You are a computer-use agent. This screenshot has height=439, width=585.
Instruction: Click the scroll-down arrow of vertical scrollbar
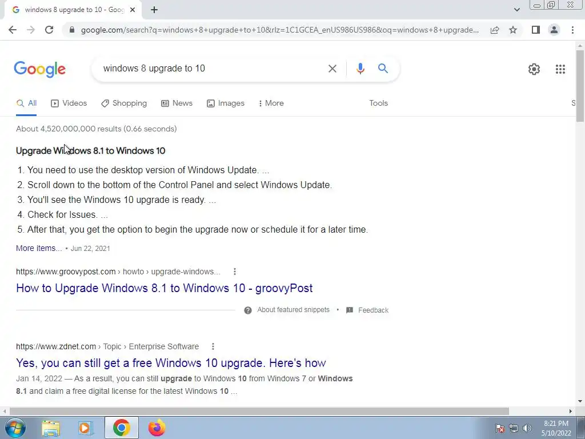tap(580, 402)
